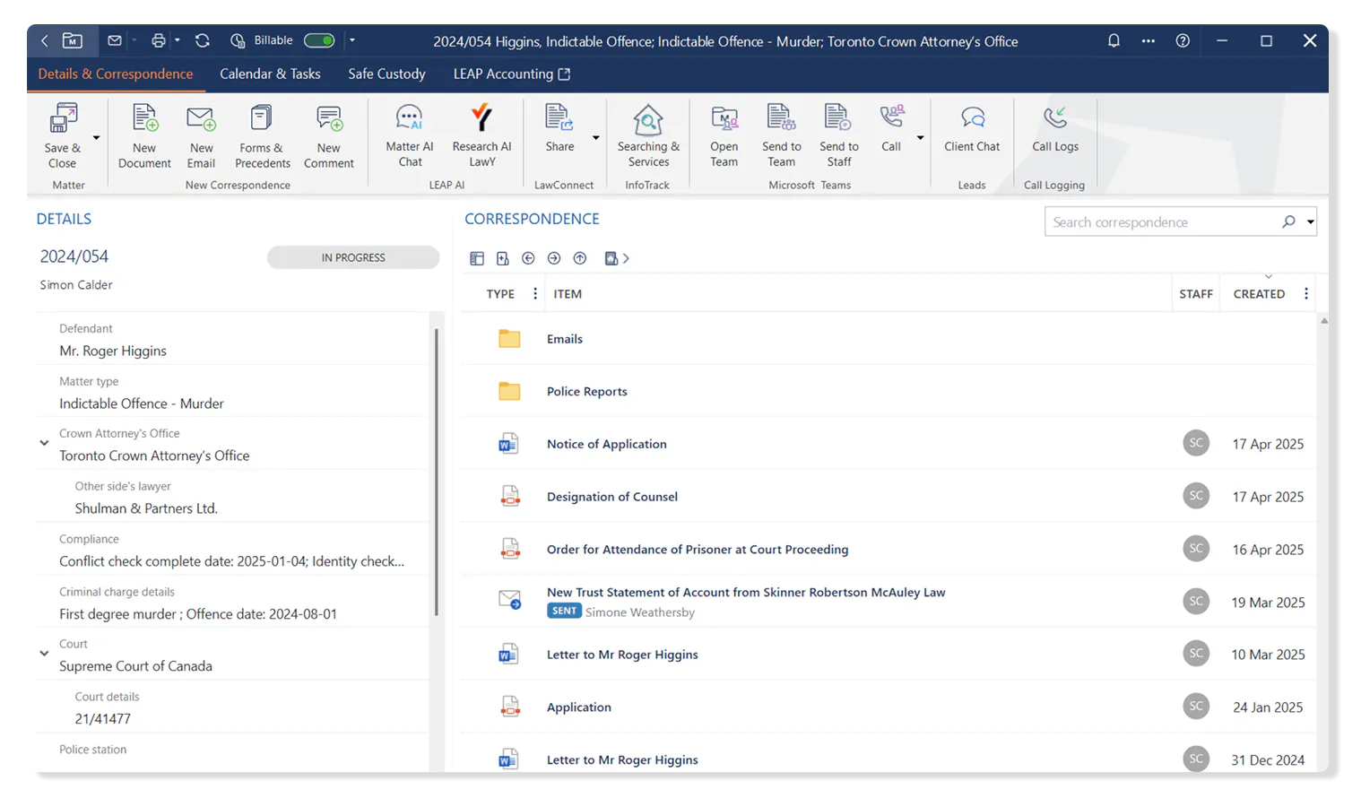Click the Send to Team button
This screenshot has width=1361, height=807.
click(782, 135)
